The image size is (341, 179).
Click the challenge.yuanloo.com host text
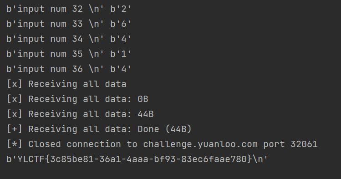click(x=200, y=144)
